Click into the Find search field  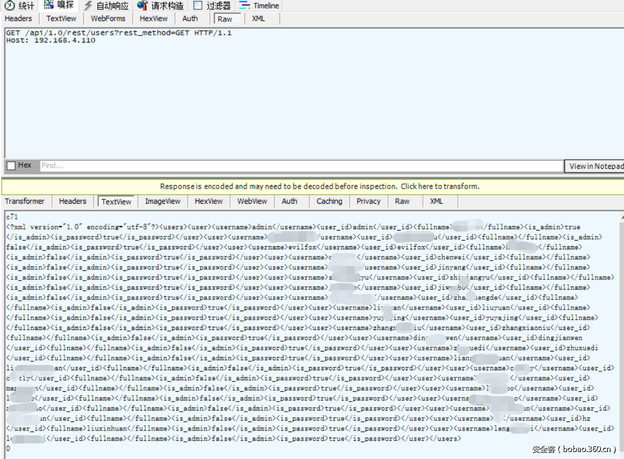click(301, 166)
